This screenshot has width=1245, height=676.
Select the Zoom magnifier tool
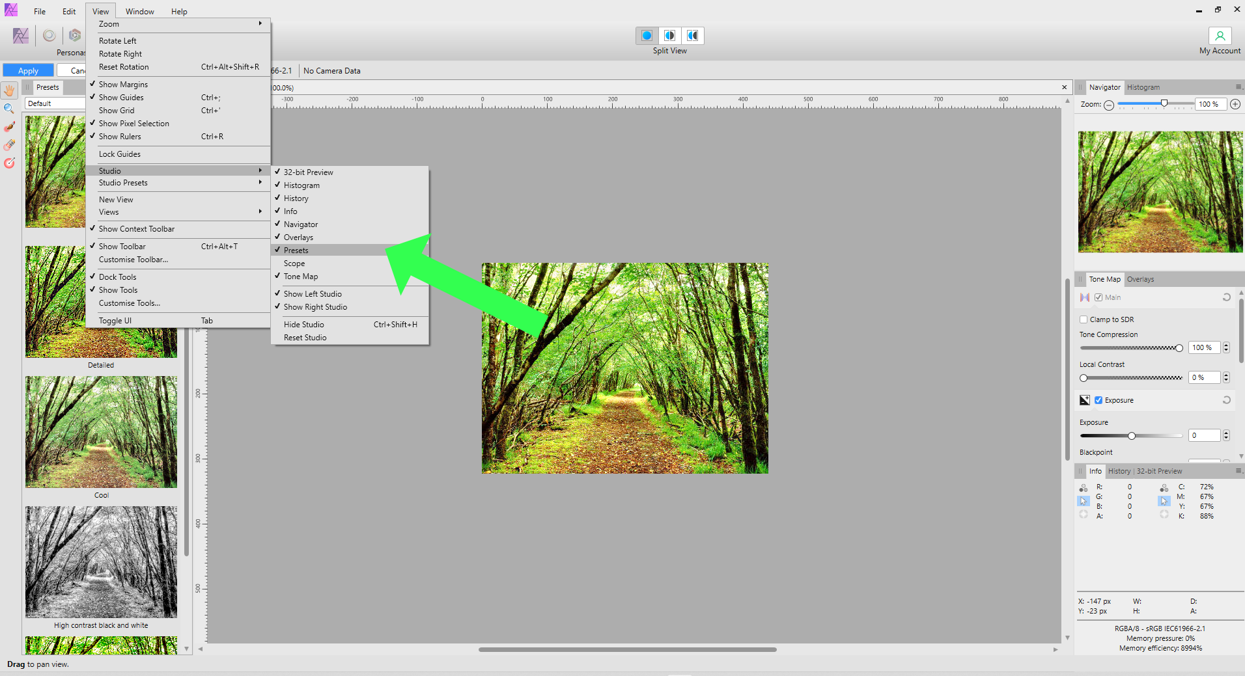(x=9, y=109)
